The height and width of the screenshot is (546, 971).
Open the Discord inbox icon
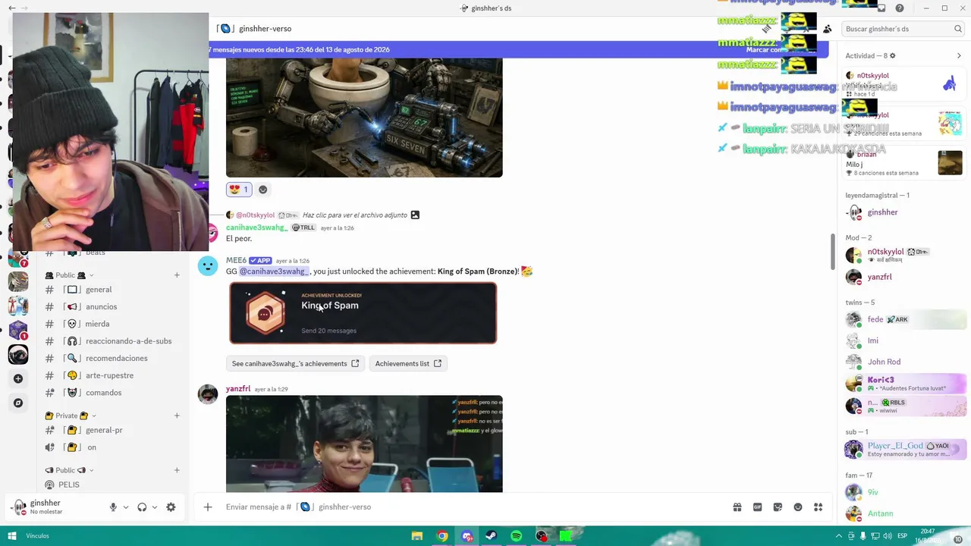click(x=881, y=8)
